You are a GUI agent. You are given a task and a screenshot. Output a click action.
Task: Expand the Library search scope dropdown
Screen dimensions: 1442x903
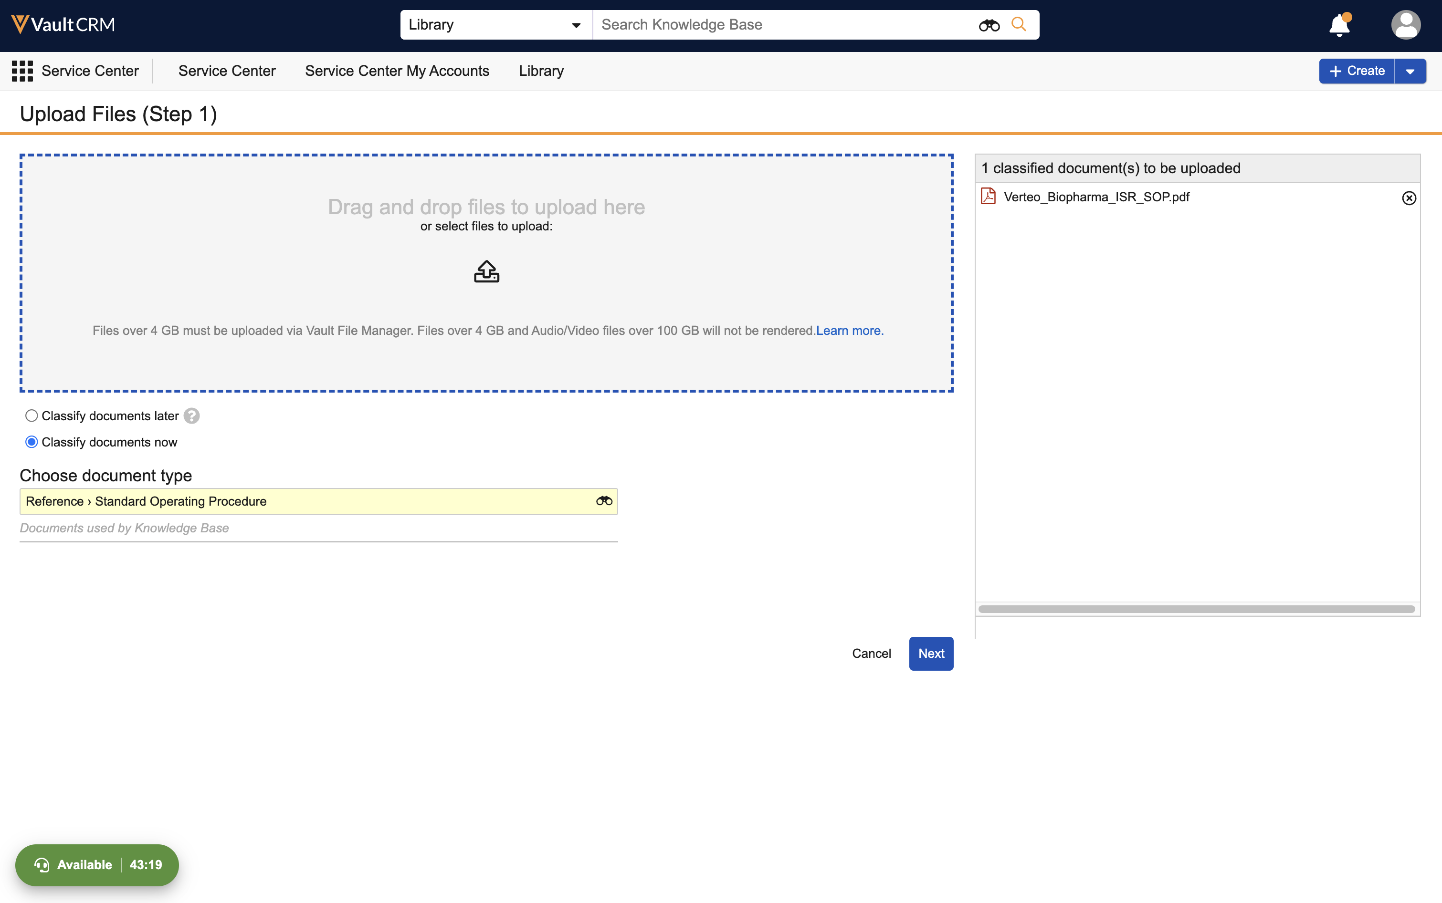[495, 25]
